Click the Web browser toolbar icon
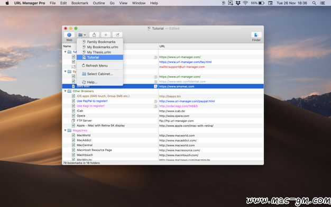331x207 pixels. [69, 35]
